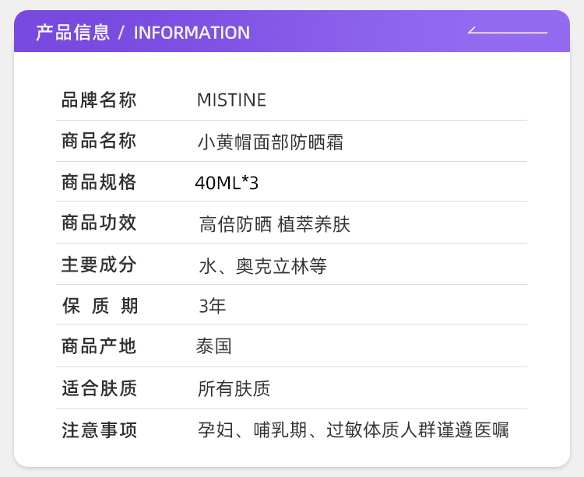Select the 商品规格 label
Screen dimensions: 584x477
tap(99, 182)
